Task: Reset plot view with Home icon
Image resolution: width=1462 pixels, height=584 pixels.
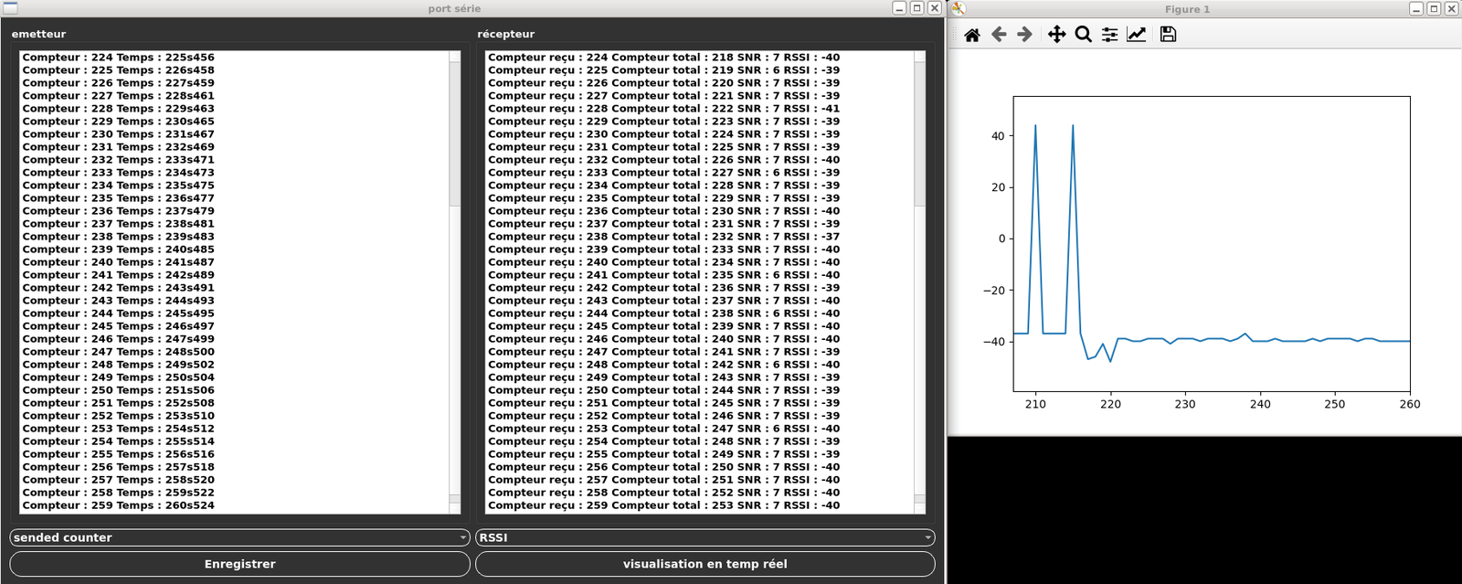Action: 972,35
